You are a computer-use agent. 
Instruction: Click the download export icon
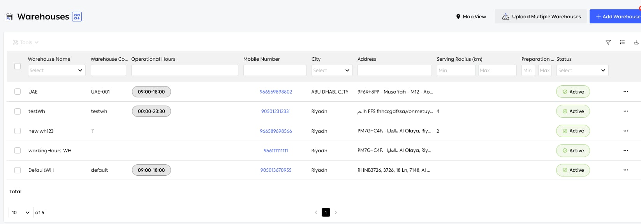[636, 42]
